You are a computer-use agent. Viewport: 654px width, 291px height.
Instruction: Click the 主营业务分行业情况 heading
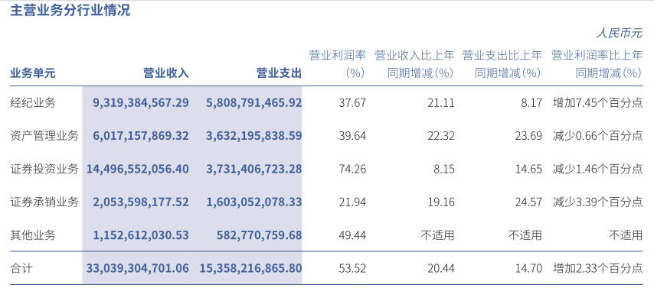pyautogui.click(x=70, y=11)
